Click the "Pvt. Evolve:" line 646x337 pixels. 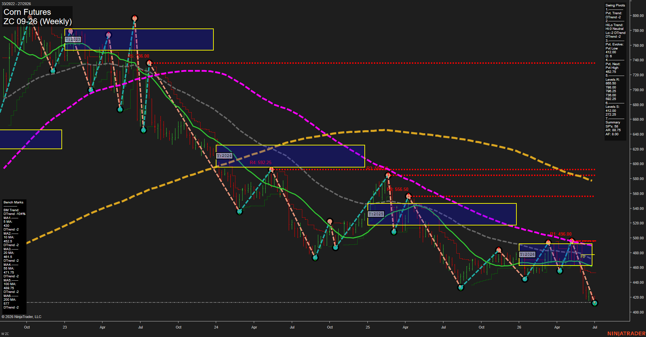(x=614, y=44)
